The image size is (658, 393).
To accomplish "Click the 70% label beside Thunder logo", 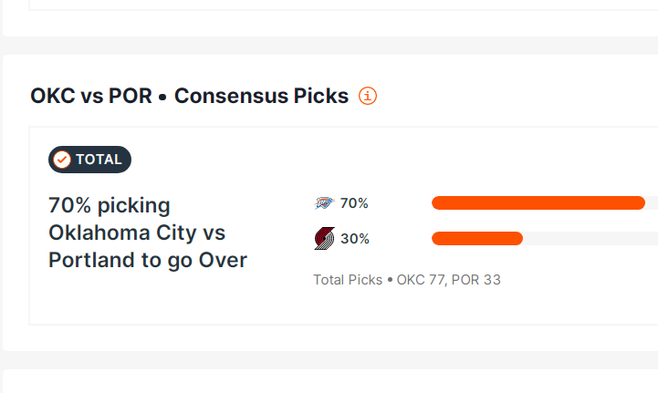I will click(x=354, y=203).
